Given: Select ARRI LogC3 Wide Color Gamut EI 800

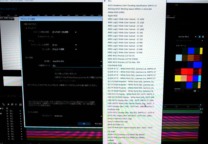Looking at the screenshot, I should (x=125, y=52).
